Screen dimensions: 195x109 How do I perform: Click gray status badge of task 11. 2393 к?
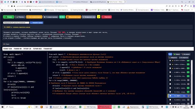click(188, 80)
